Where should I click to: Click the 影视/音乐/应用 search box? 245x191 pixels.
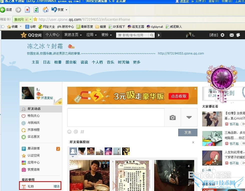(132, 35)
